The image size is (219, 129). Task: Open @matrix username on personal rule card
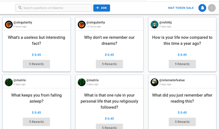click(x=92, y=80)
